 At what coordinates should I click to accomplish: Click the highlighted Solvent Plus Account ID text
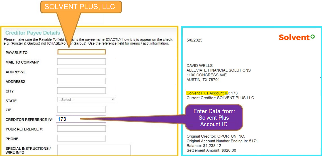pos(207,93)
